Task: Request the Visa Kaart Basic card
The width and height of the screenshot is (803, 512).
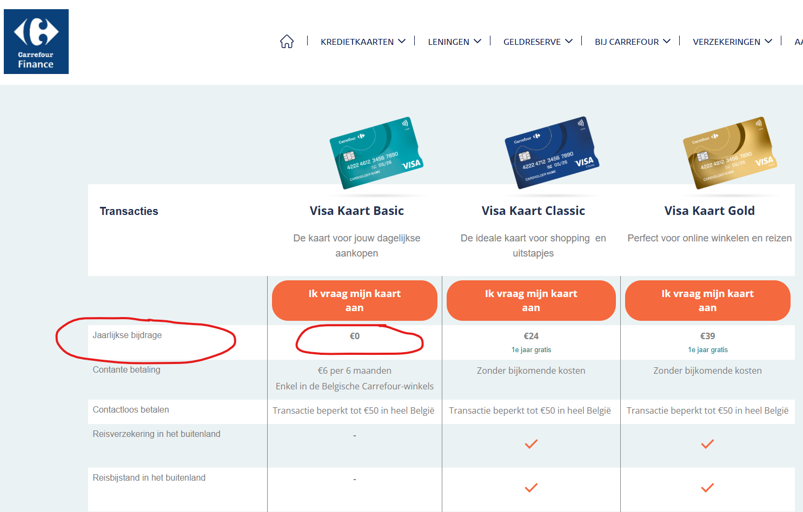Action: [355, 300]
